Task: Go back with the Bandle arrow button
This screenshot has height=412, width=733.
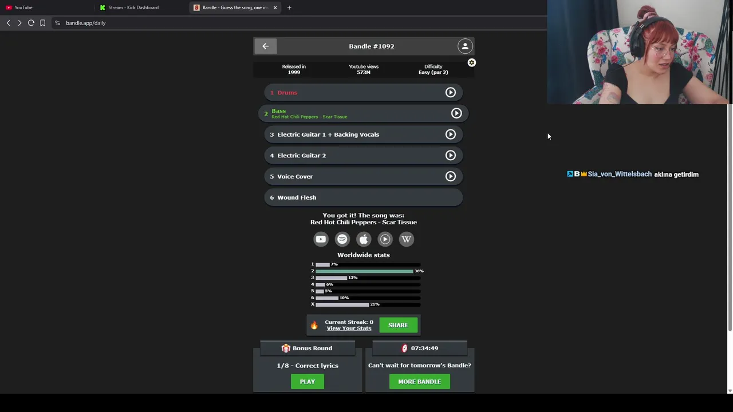Action: pos(266,46)
